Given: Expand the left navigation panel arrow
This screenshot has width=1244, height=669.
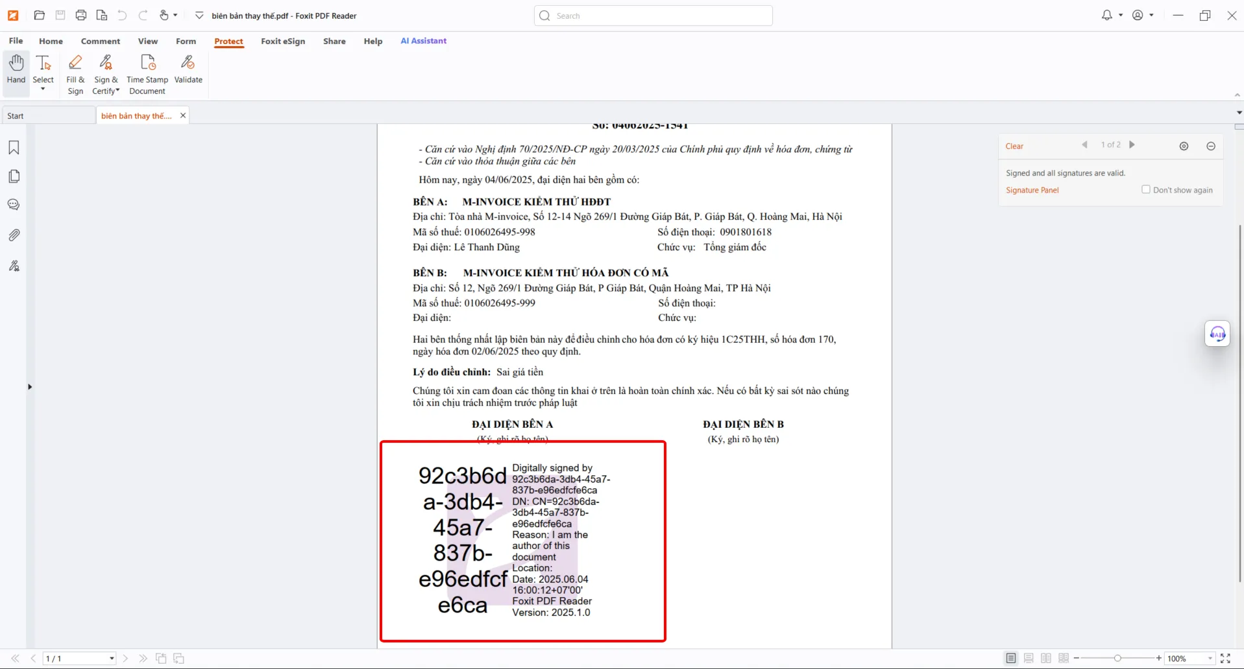Looking at the screenshot, I should pyautogui.click(x=30, y=387).
